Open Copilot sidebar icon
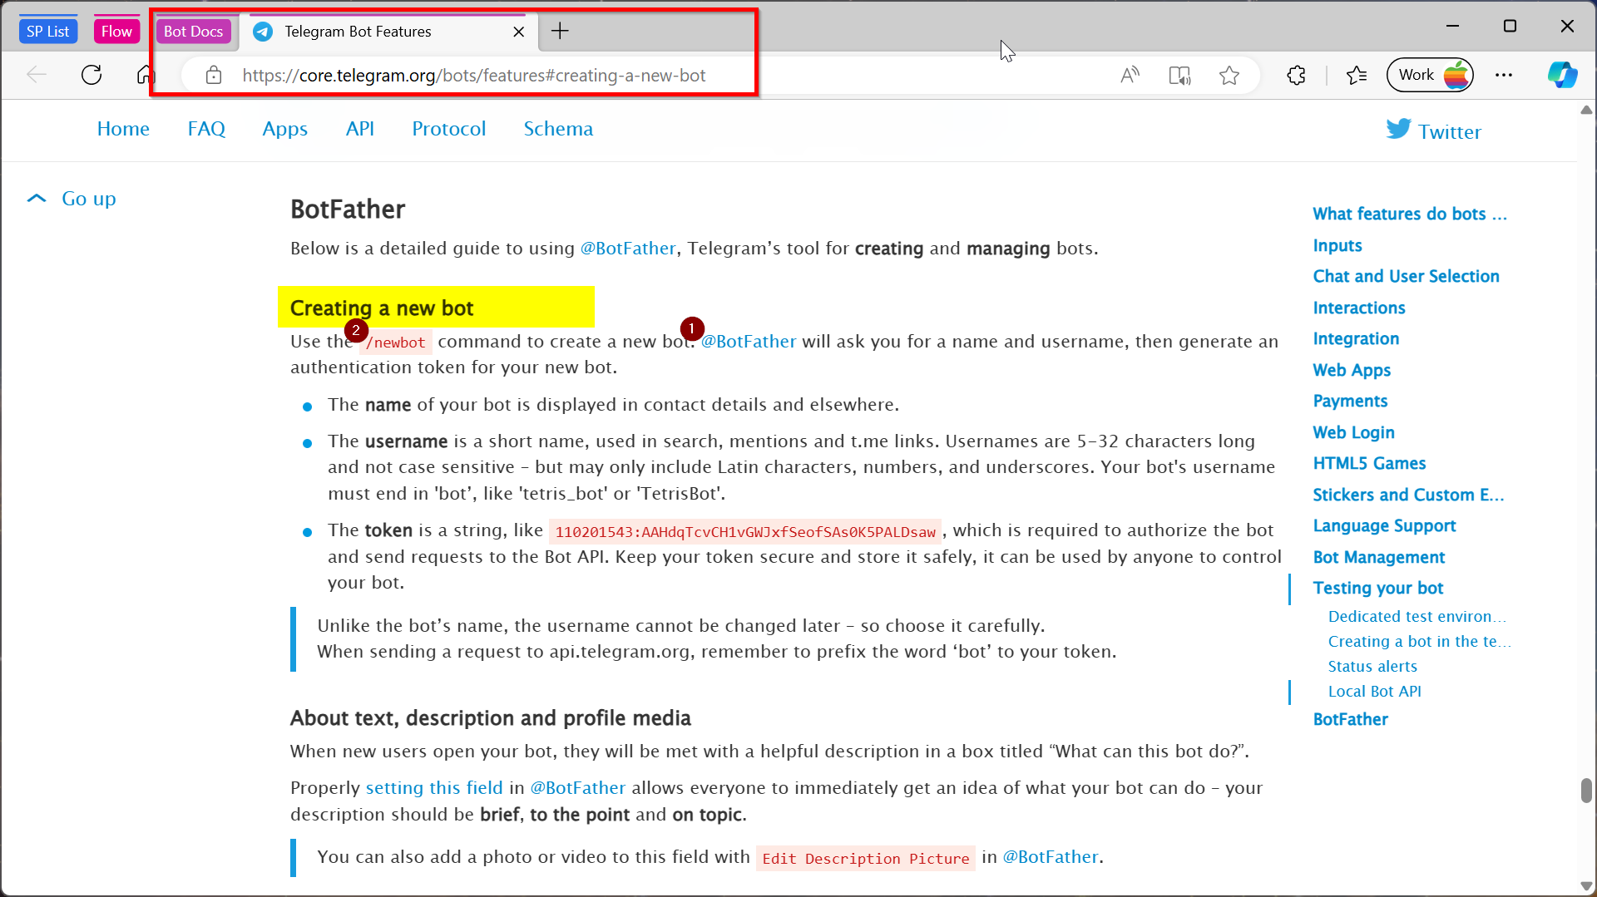This screenshot has width=1597, height=897. (x=1561, y=75)
